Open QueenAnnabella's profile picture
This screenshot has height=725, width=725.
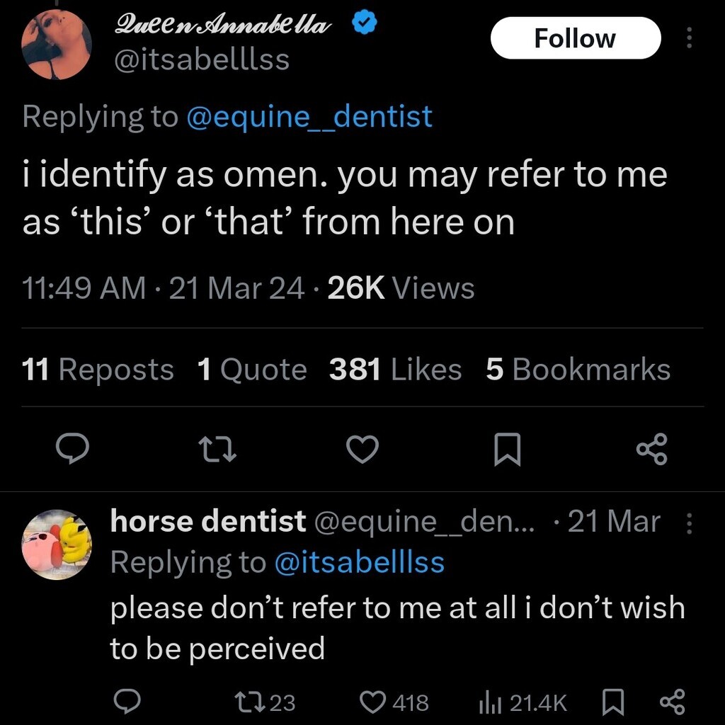57,44
